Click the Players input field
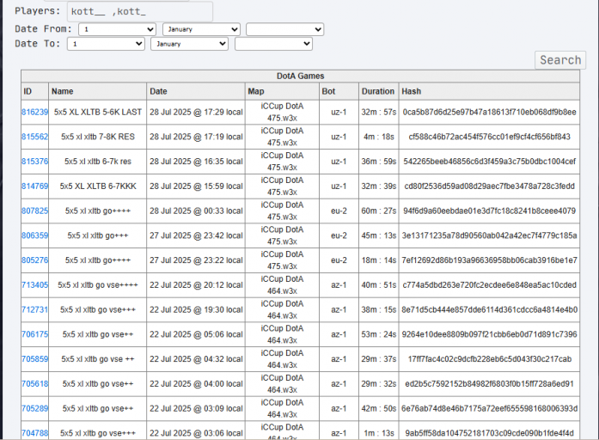The image size is (599, 440). click(140, 11)
